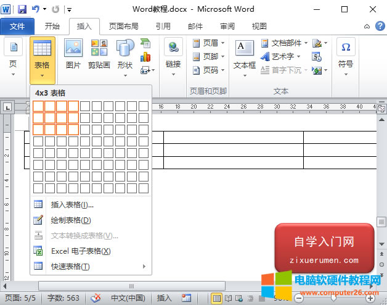Toggle the ruler tab-stop selector box
This screenshot has height=305, width=387.
(8, 107)
